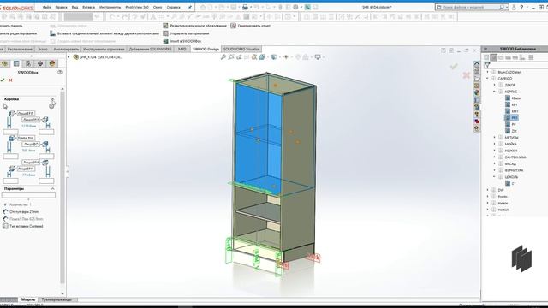Switch to the MBD ribbon tab
Image resolution: width=548 pixels, height=308 pixels.
click(182, 50)
